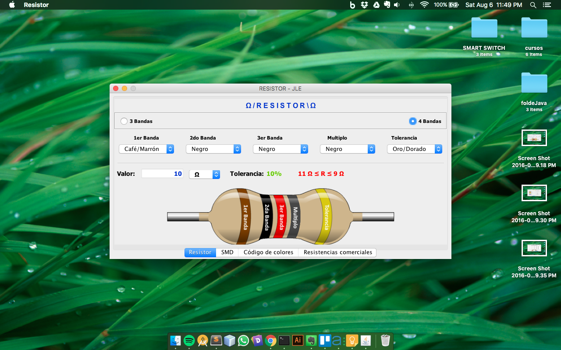Screen dimensions: 561x350
Task: Open Sublime Text from the dock
Action: click(x=216, y=340)
